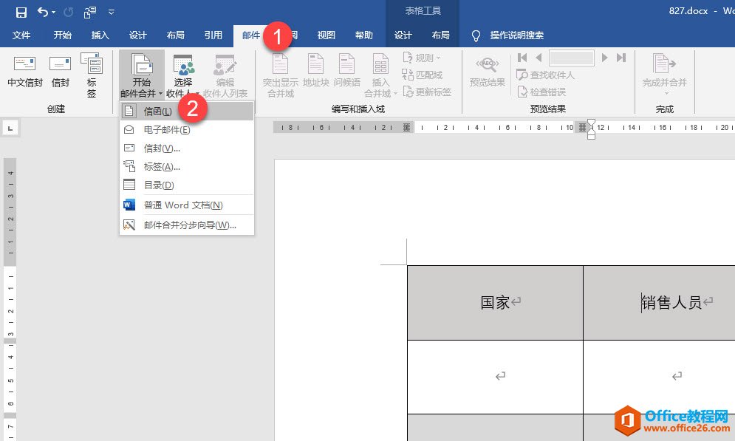Open the 规则 dropdown
735x441 pixels.
click(421, 58)
